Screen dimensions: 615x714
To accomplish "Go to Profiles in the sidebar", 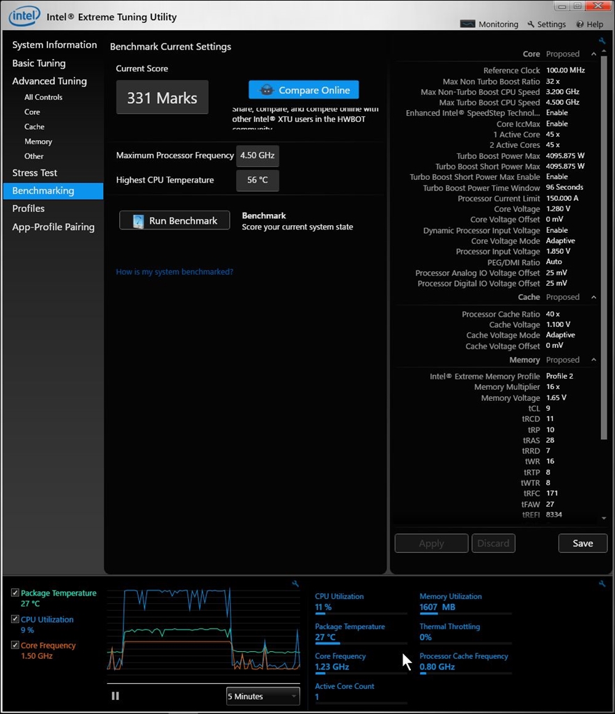I will [x=28, y=208].
